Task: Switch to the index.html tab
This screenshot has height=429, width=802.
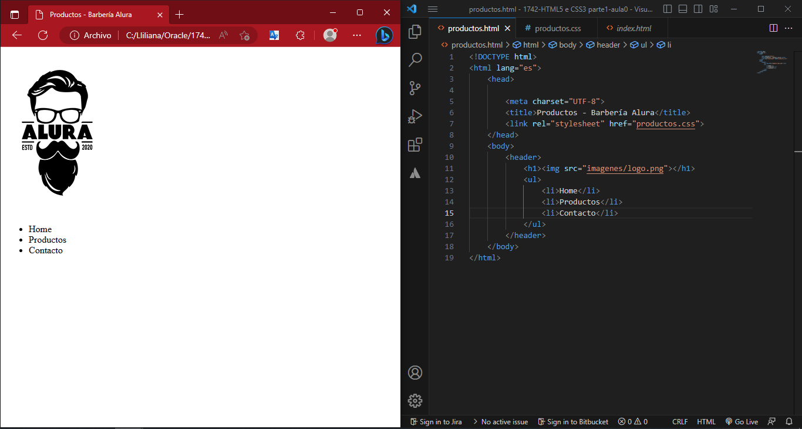Action: pos(633,28)
